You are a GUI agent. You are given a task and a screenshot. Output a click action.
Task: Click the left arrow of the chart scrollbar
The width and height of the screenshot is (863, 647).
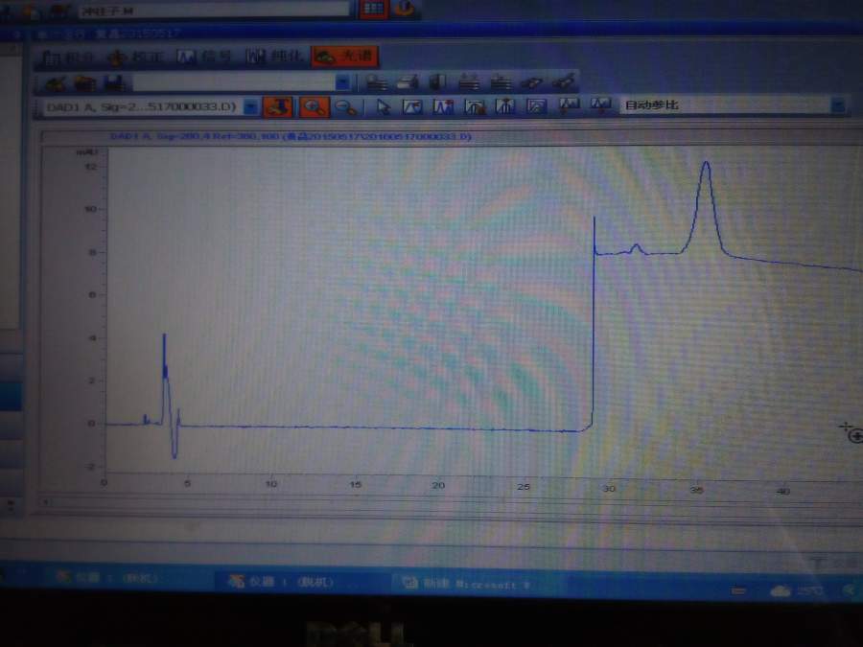[46, 501]
